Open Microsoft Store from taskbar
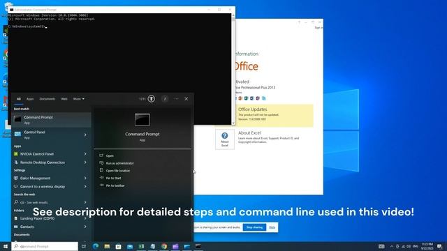This screenshot has width=447, height=251. 118,246
